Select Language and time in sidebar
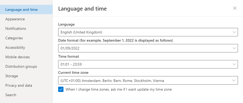This screenshot has height=103, width=243. [26, 9]
